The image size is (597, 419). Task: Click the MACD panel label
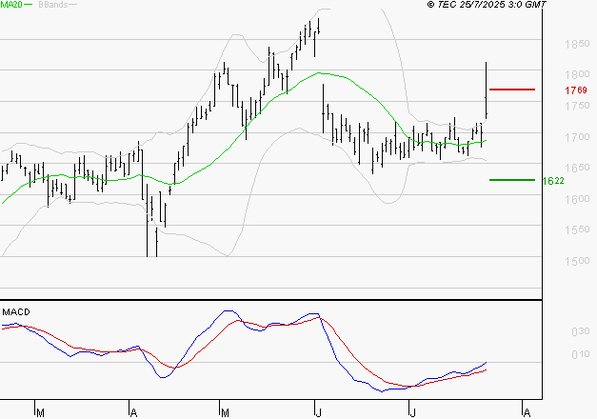[16, 311]
